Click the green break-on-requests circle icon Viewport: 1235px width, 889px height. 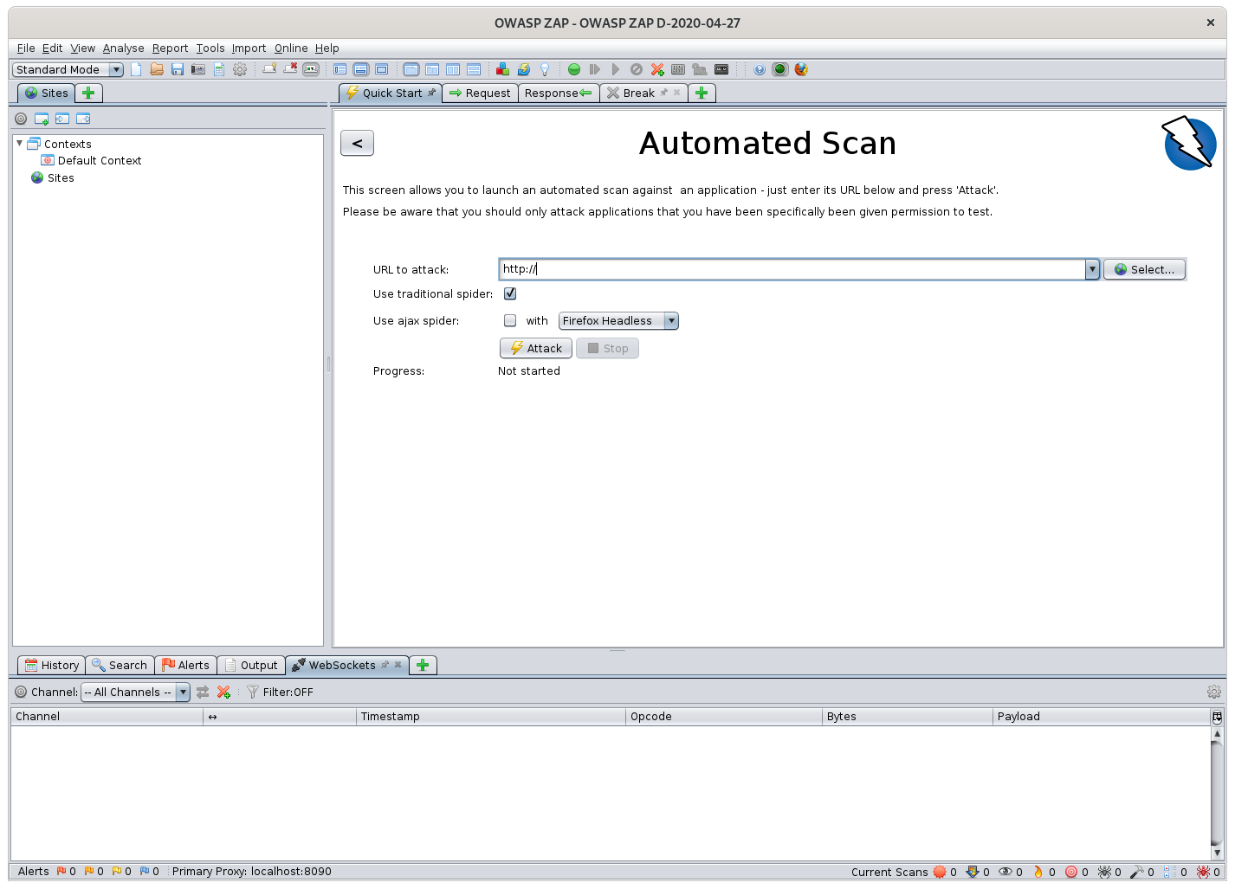point(574,69)
